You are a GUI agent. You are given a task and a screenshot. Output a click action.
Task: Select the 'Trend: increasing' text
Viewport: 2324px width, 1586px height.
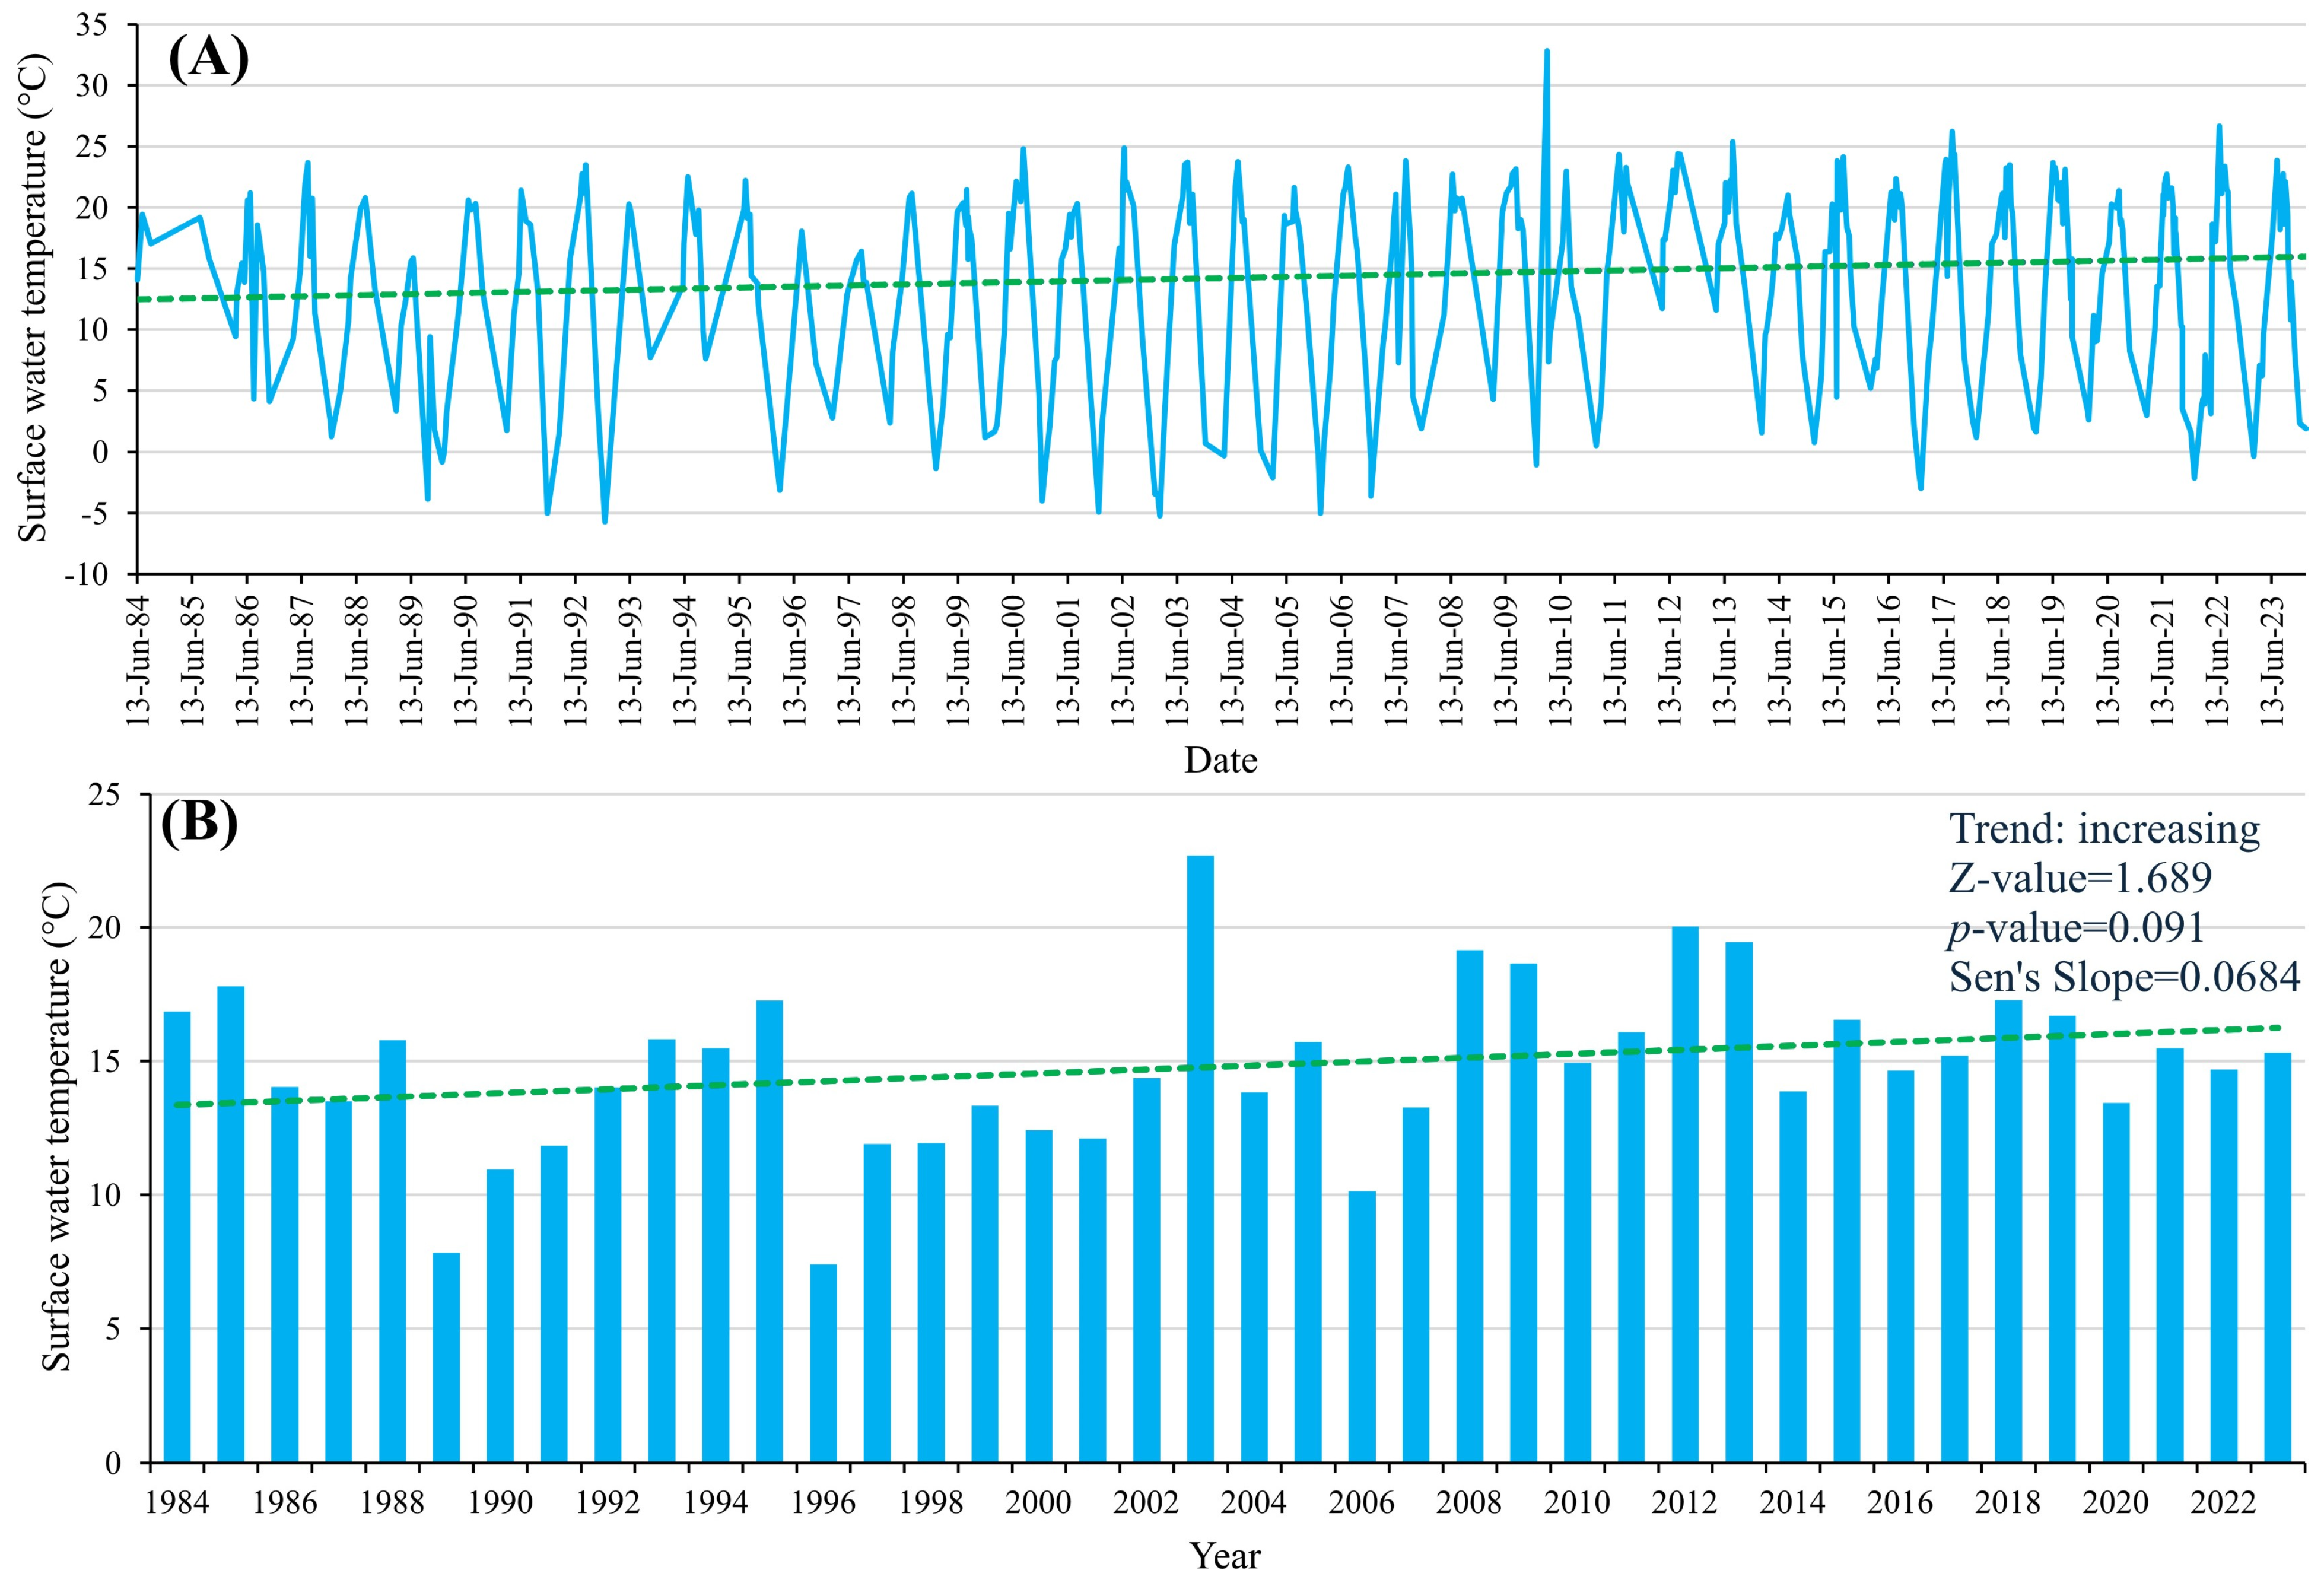2104,830
